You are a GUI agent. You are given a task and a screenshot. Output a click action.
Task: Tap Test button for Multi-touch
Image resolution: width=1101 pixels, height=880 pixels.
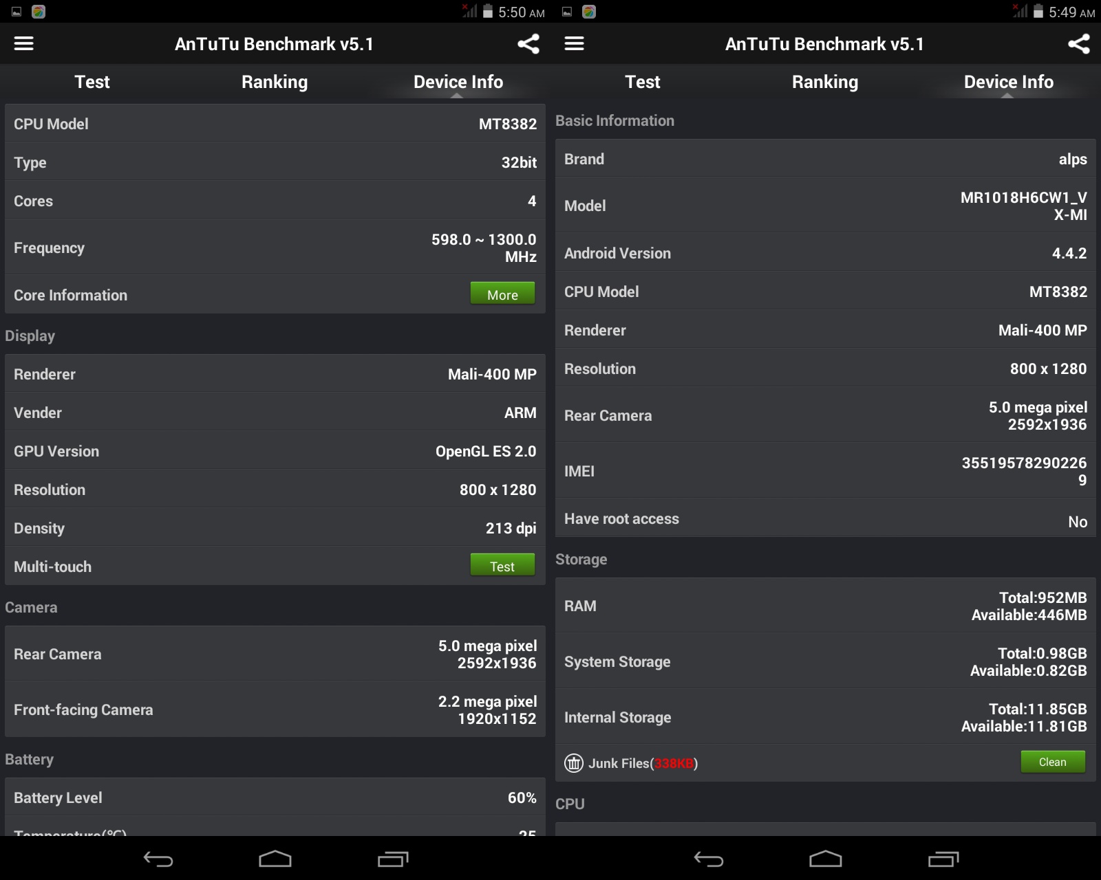pyautogui.click(x=502, y=565)
